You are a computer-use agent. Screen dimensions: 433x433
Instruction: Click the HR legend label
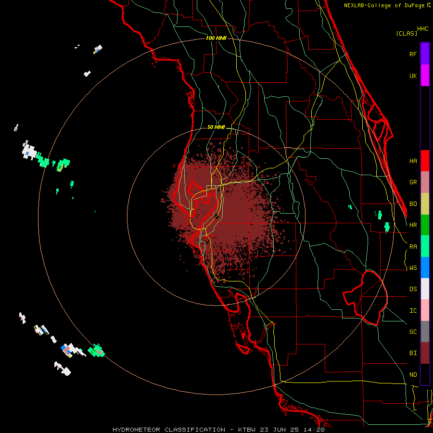[x=413, y=225]
